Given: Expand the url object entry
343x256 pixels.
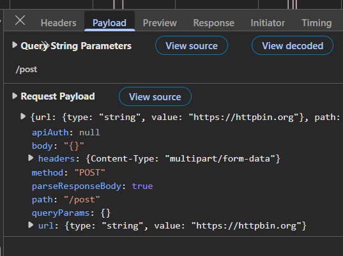Looking at the screenshot, I should click(x=31, y=225).
